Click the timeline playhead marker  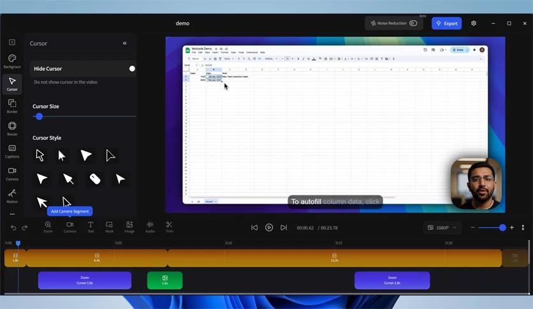pyautogui.click(x=18, y=243)
